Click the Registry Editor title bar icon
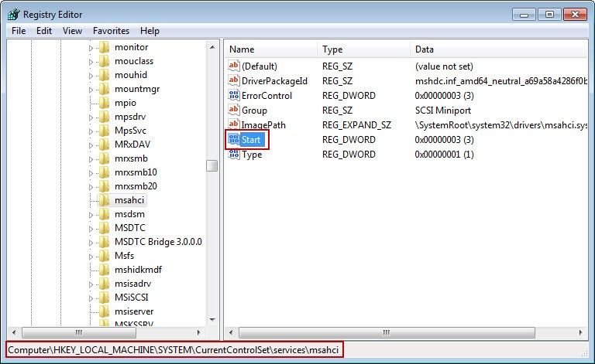 click(x=13, y=13)
